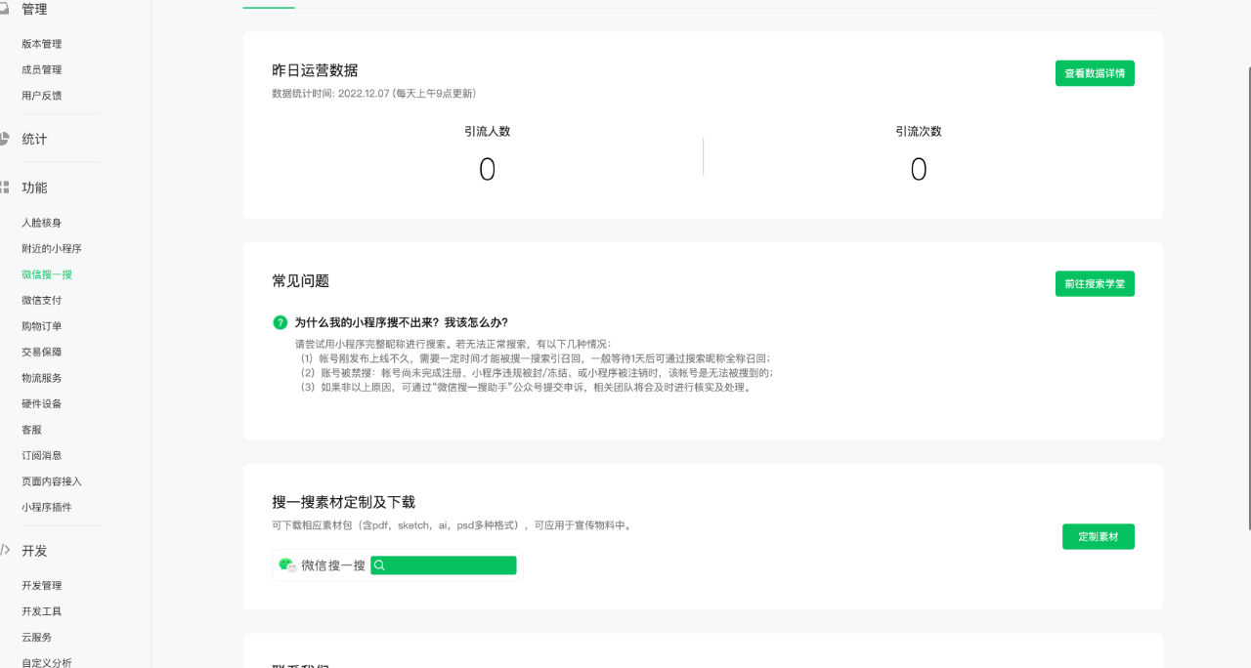This screenshot has width=1251, height=668.
Task: Click question 为什么我的小程序搜不出来
Action: [402, 322]
